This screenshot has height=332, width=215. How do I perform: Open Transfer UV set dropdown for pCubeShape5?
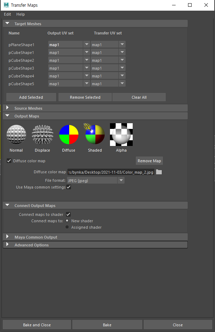point(122,83)
